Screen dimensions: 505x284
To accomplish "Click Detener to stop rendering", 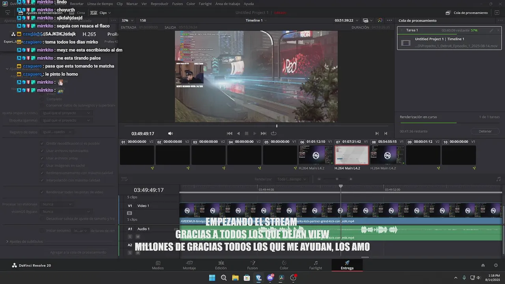I will [485, 131].
